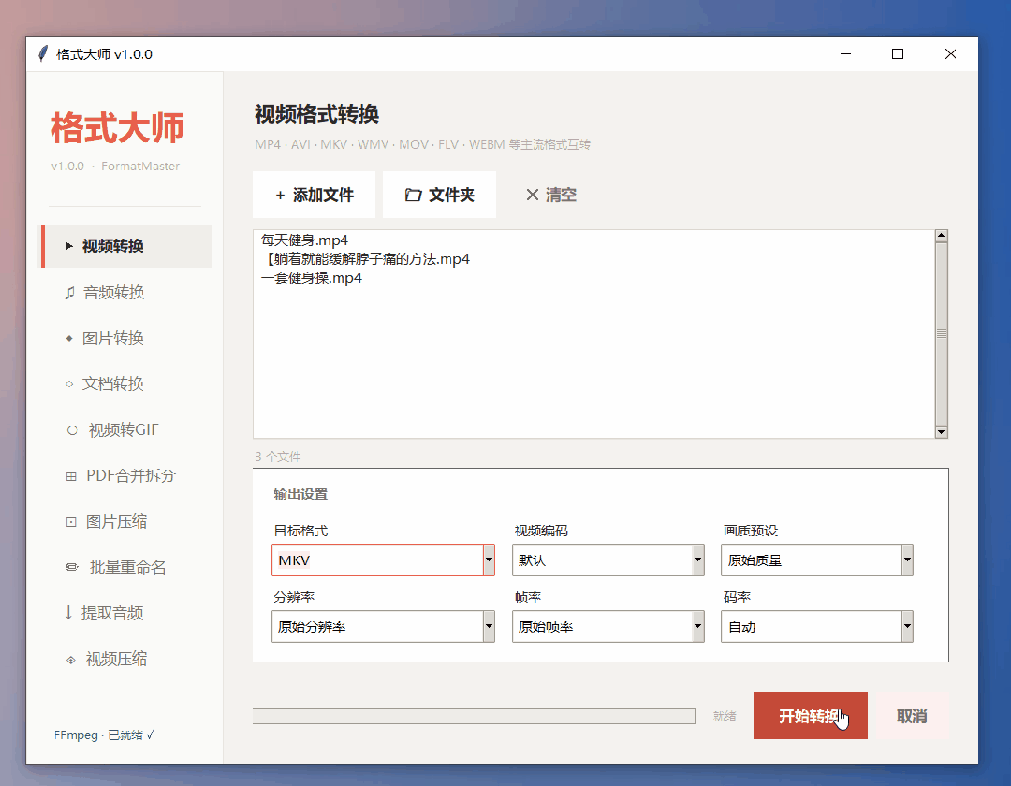Click the hollow diamond icon beside 文档转换
The image size is (1011, 786).
[x=69, y=384]
